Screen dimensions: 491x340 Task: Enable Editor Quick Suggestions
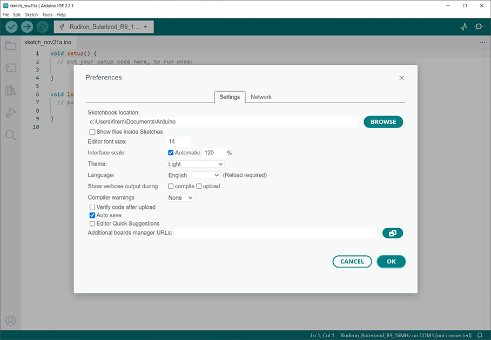[92, 223]
